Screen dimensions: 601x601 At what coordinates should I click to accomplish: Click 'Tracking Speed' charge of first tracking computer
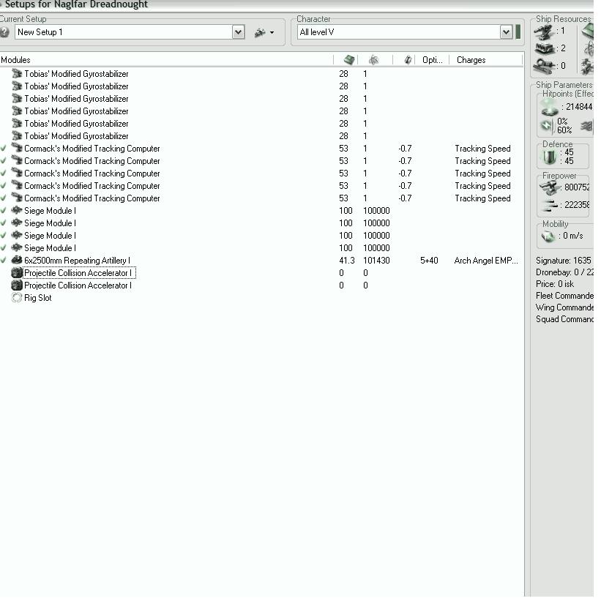pos(482,149)
